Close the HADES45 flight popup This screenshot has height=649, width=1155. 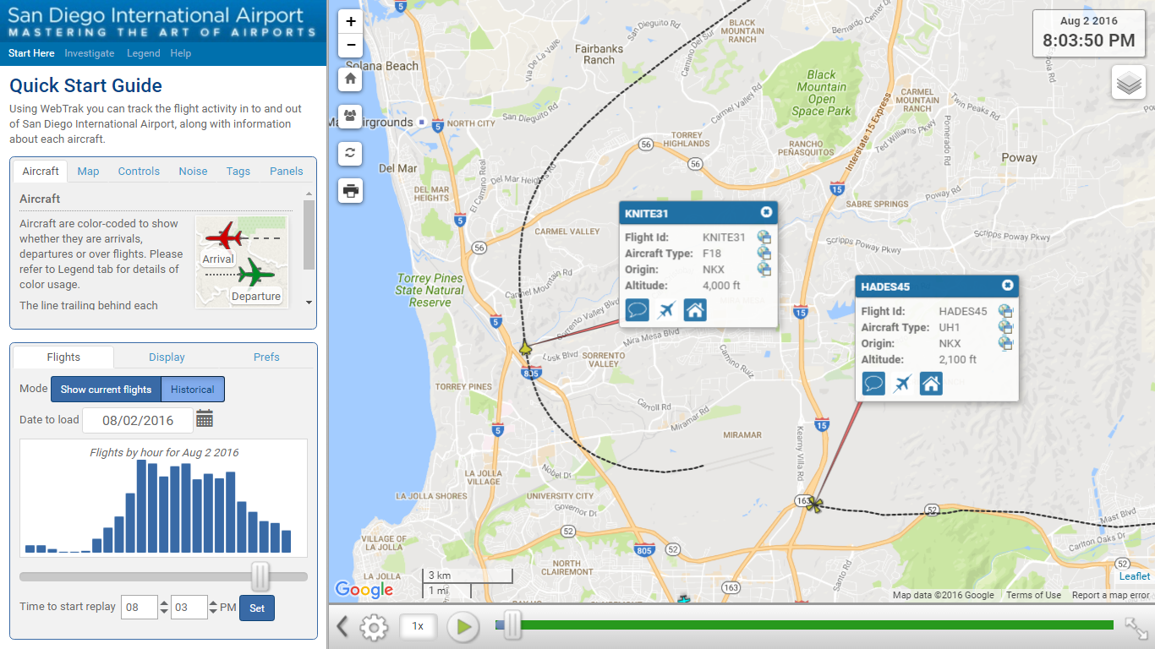1007,286
